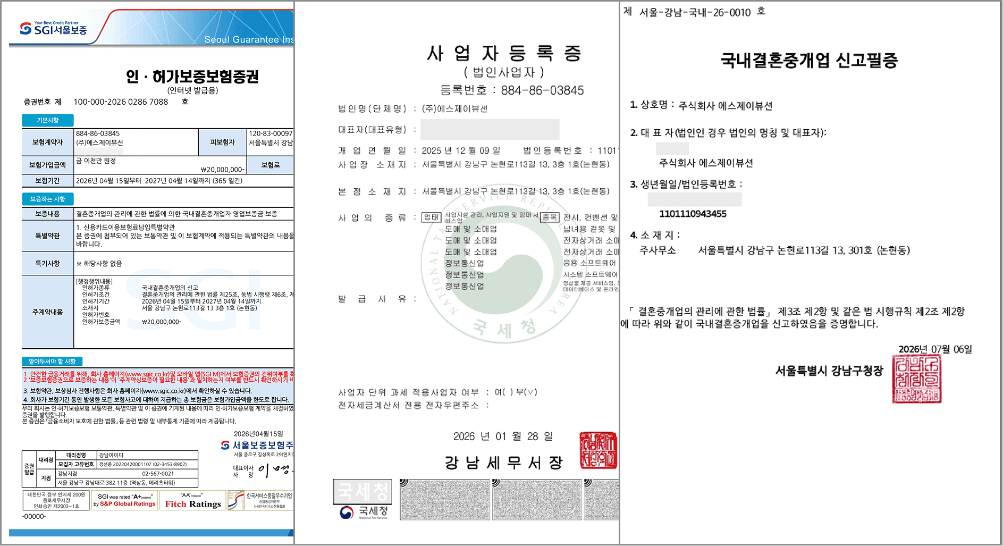Click the 보험계약자 header cell
Viewport: 1003px width, 546px height.
tap(48, 142)
